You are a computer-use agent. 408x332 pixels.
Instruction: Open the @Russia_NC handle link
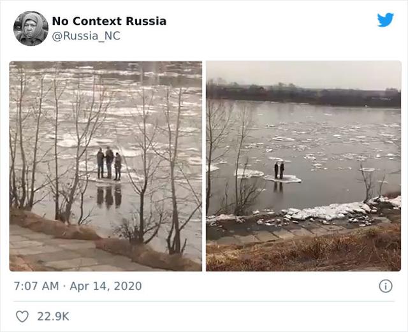[85, 36]
